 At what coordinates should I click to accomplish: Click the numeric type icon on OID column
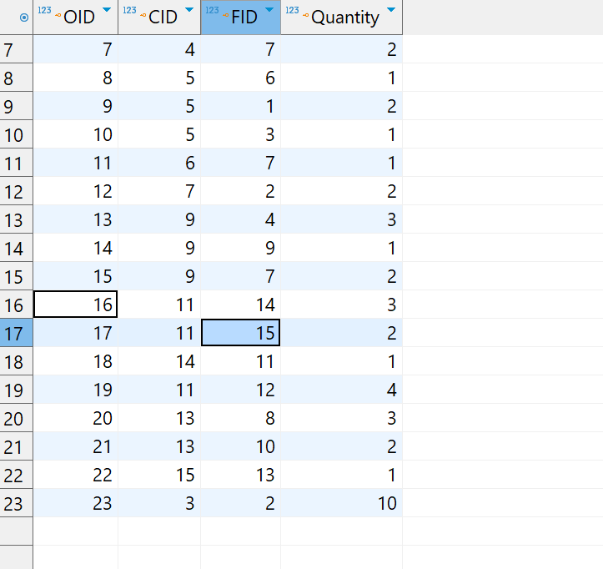47,11
